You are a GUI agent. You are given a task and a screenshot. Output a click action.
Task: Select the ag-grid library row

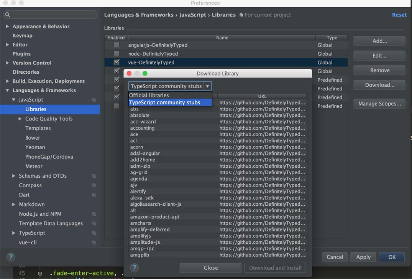tap(217, 172)
